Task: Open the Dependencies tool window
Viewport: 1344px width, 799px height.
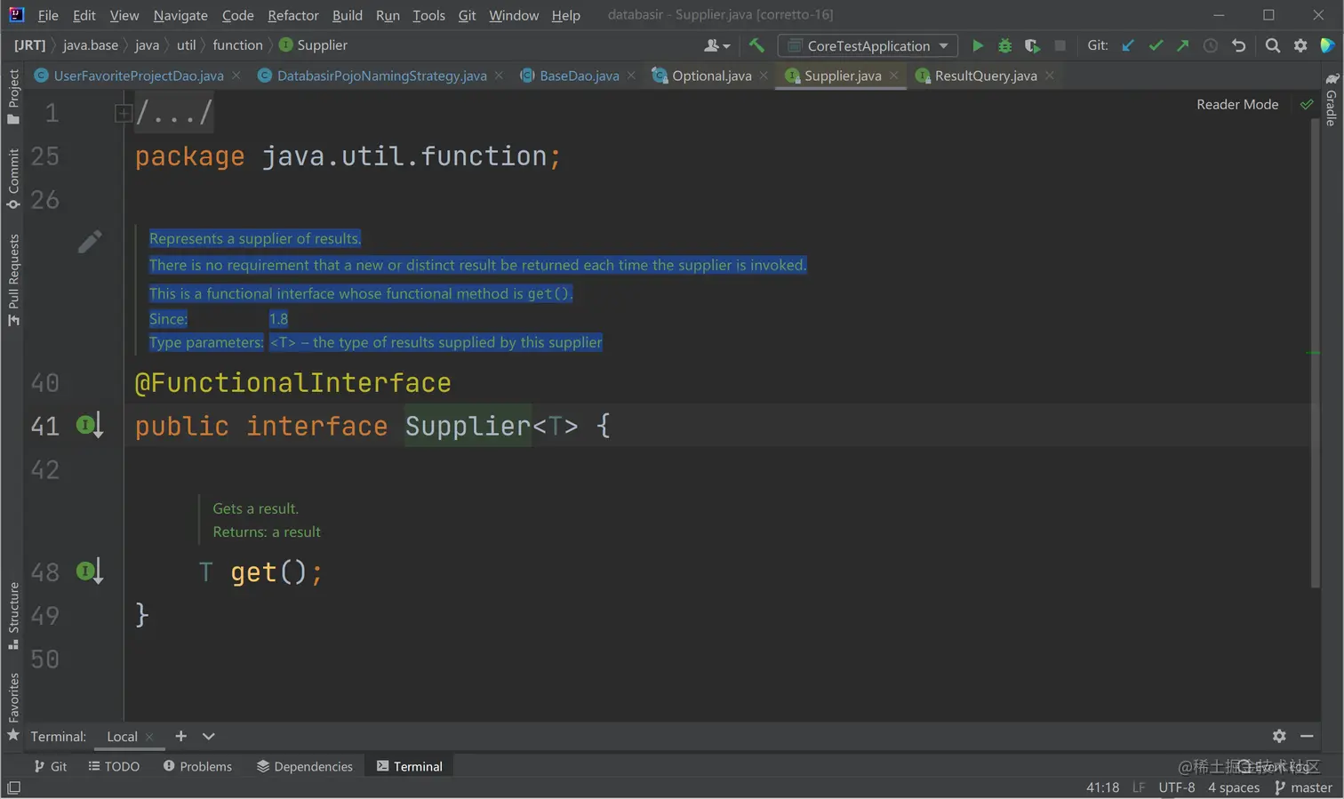Action: [305, 766]
